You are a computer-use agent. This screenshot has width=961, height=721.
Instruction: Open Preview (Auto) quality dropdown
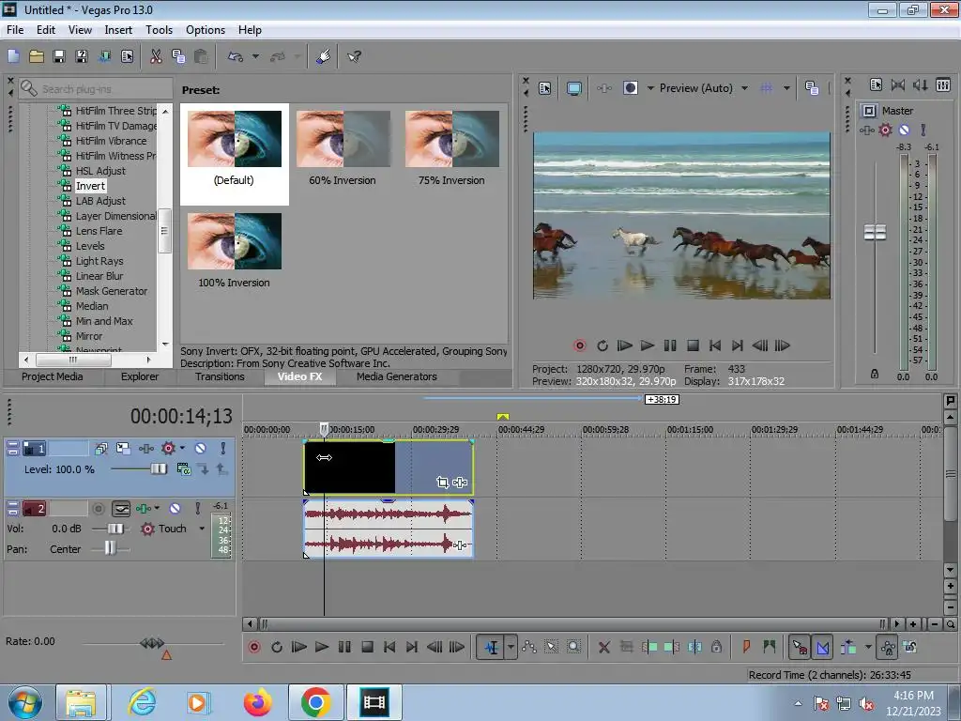point(744,88)
